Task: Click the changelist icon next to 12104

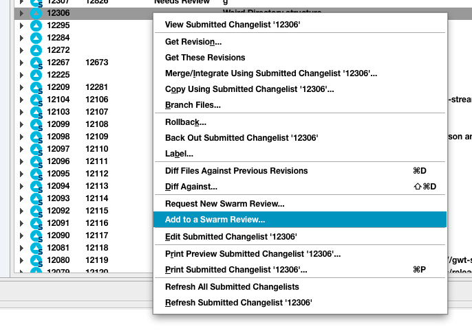Action: (36, 100)
